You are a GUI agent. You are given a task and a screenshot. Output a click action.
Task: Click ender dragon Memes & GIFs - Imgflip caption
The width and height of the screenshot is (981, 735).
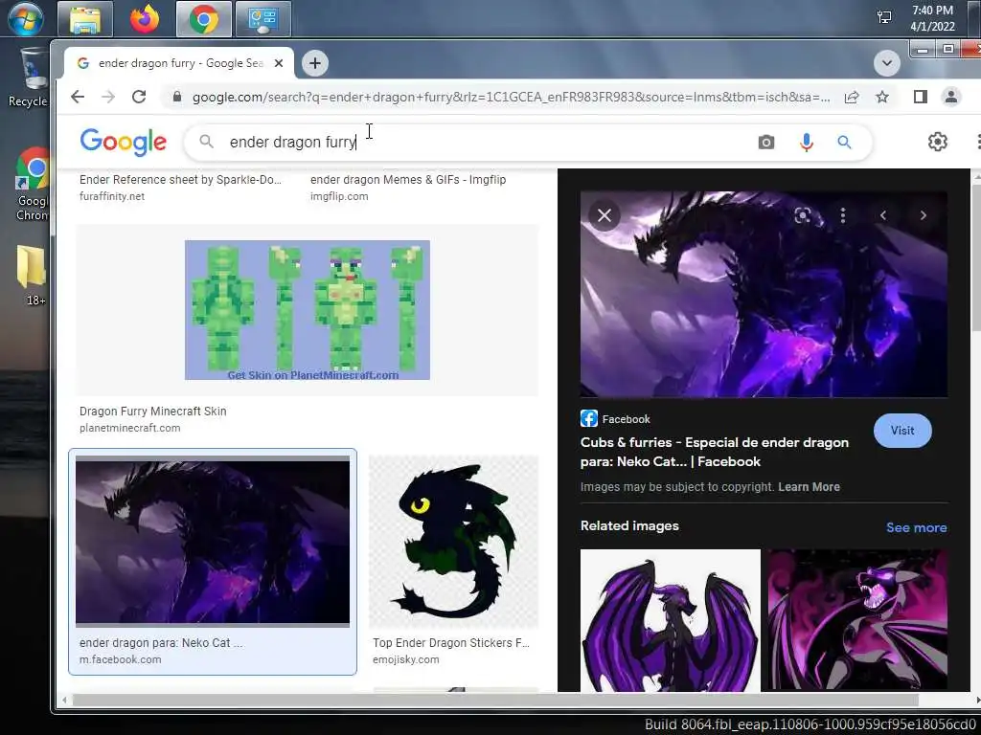click(x=408, y=179)
